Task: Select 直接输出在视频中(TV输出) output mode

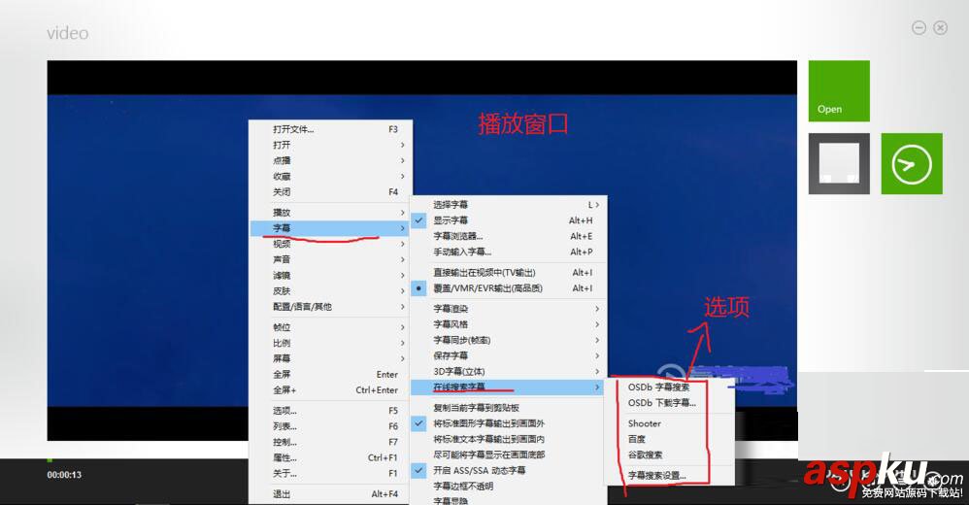Action: pyautogui.click(x=510, y=273)
